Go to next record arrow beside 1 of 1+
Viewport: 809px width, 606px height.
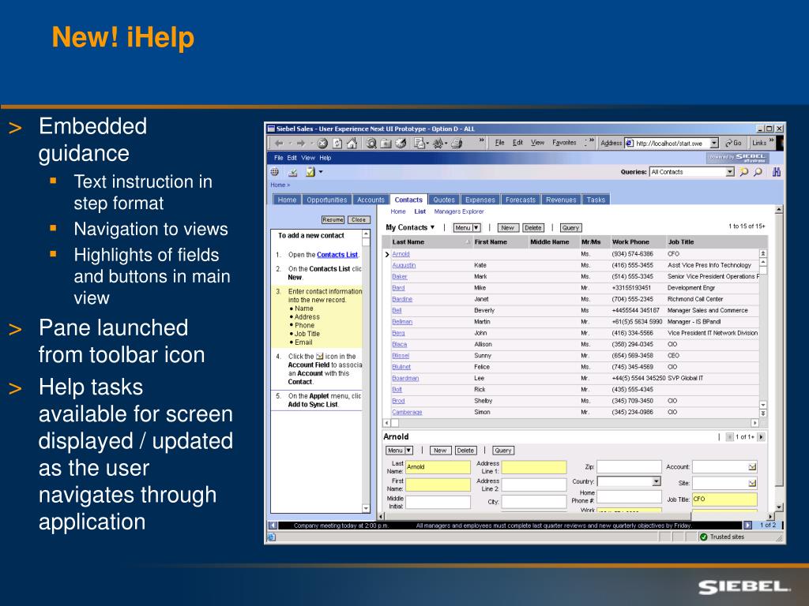pyautogui.click(x=761, y=437)
